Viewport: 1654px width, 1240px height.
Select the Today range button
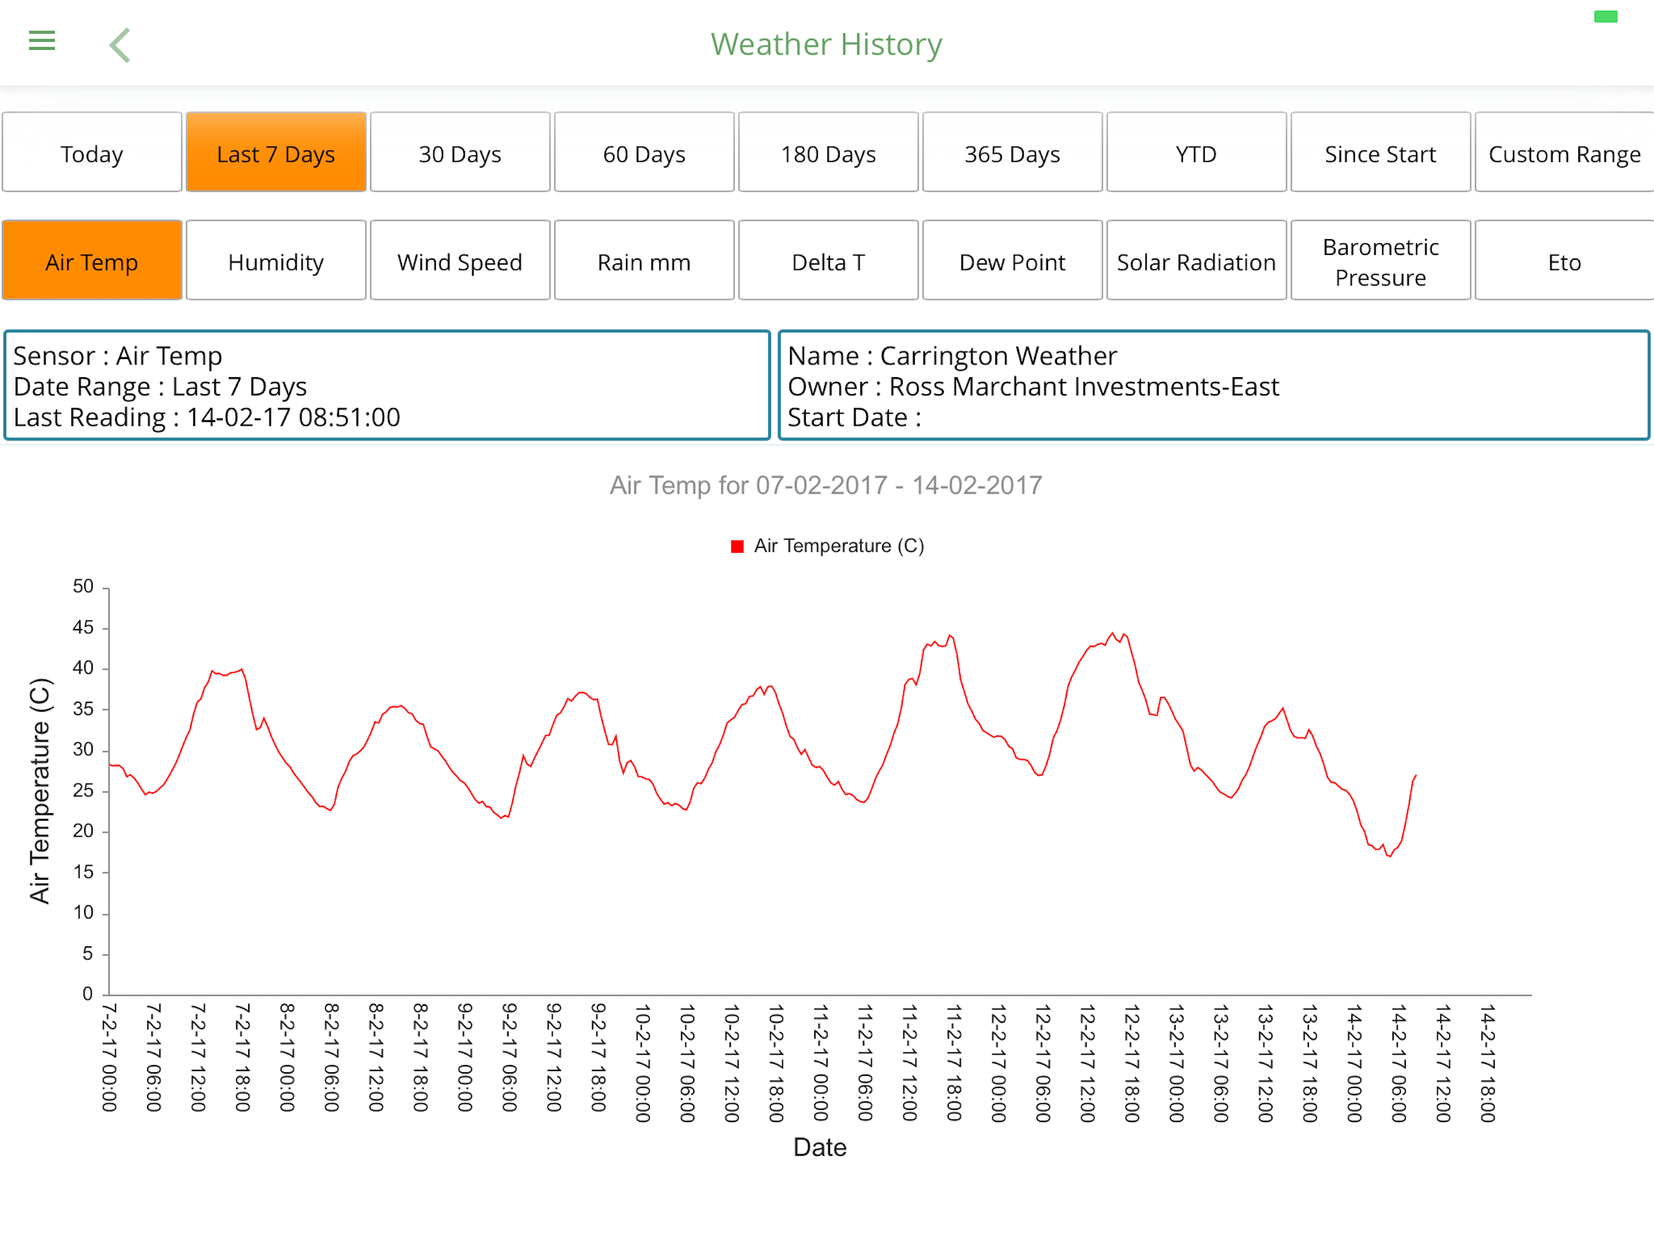(x=92, y=153)
